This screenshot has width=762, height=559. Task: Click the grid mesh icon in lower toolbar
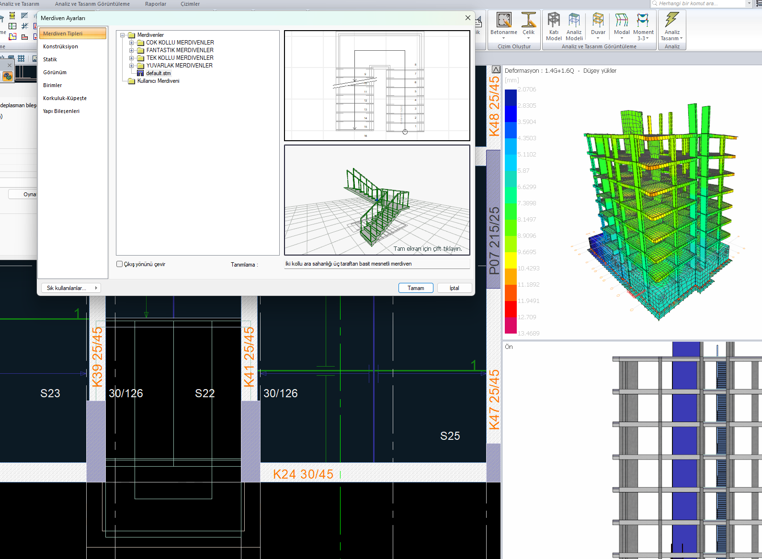click(21, 58)
